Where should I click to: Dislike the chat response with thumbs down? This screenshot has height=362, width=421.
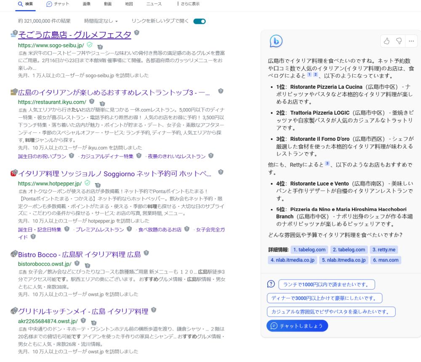click(398, 41)
